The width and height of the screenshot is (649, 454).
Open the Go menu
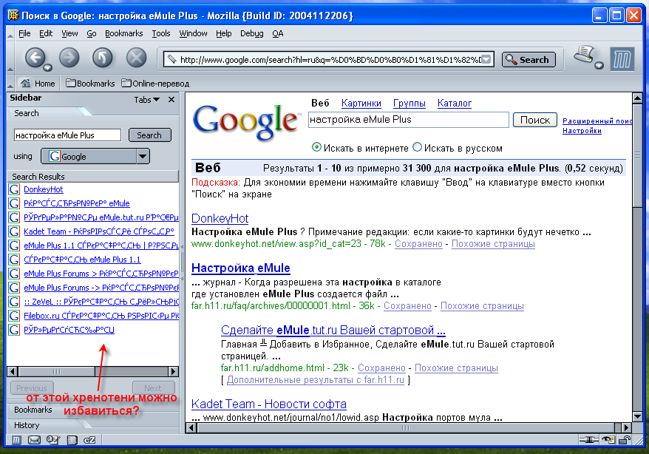coord(92,33)
